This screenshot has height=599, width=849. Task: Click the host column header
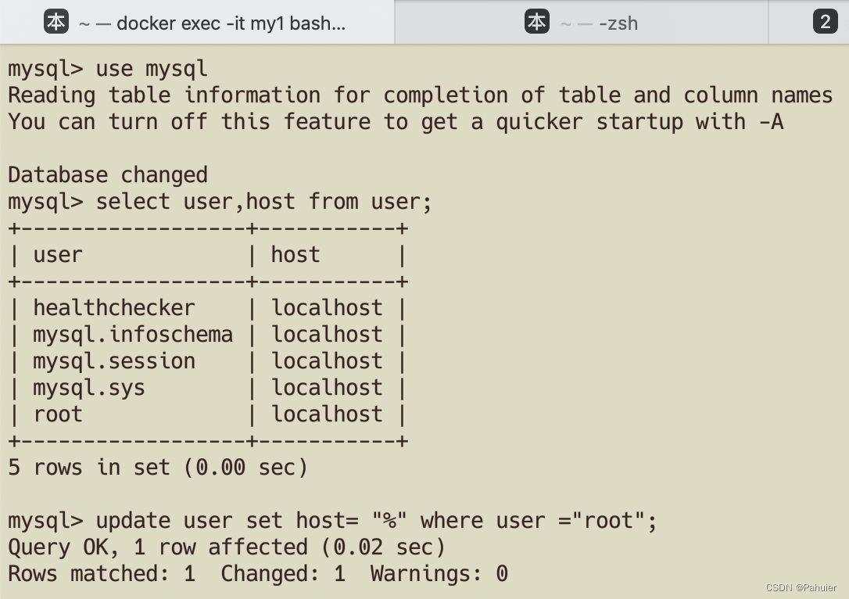(295, 254)
